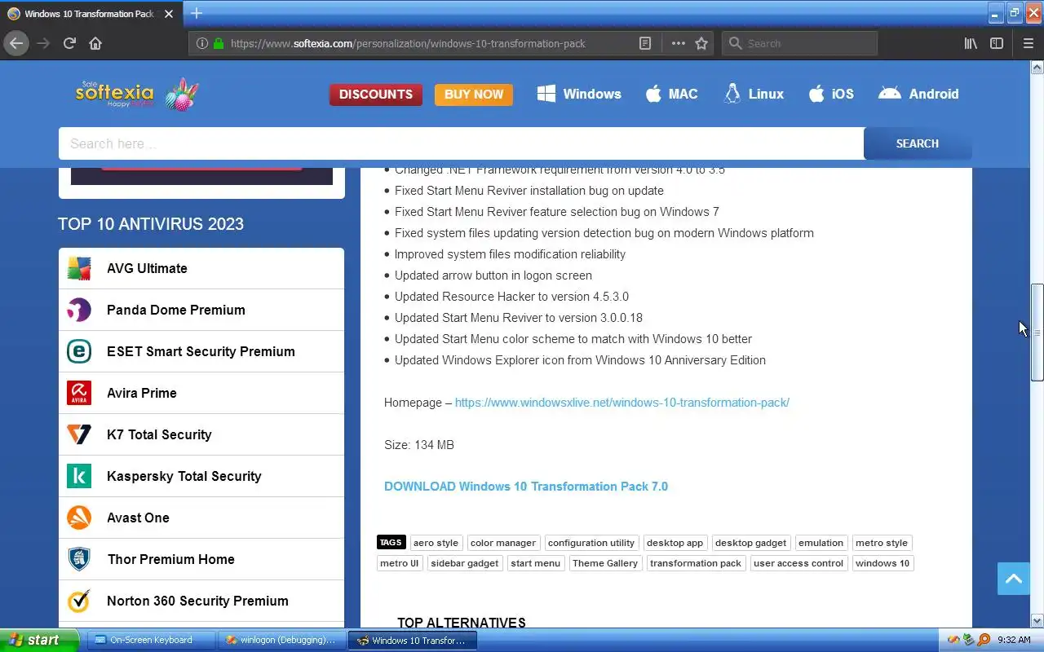Open the windowsxlive.net homepage link
Image resolution: width=1044 pixels, height=652 pixels.
(622, 403)
